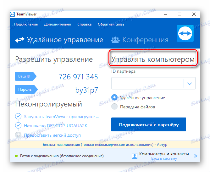
Task: Click the green connection status indicator
Action: tap(16, 156)
